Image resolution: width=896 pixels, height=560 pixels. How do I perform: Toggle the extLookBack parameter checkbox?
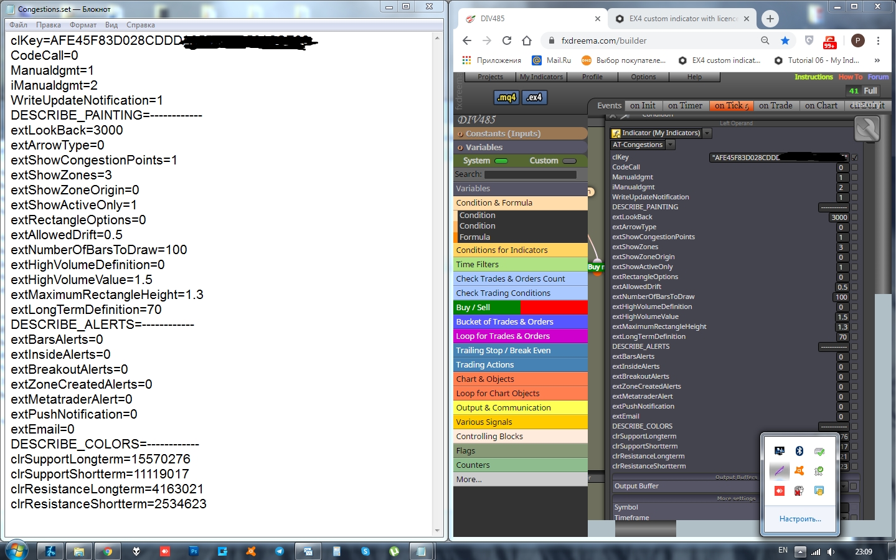(854, 217)
